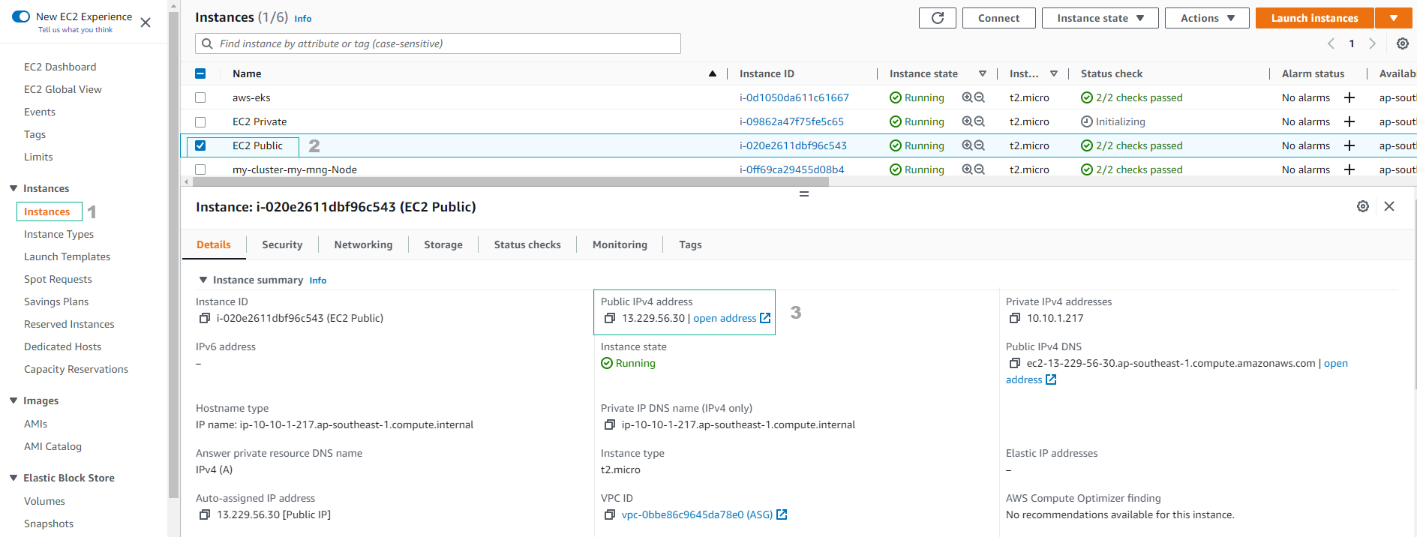1417x537 pixels.
Task: Open instance i-0d1050da611c61667 link
Action: (x=794, y=97)
